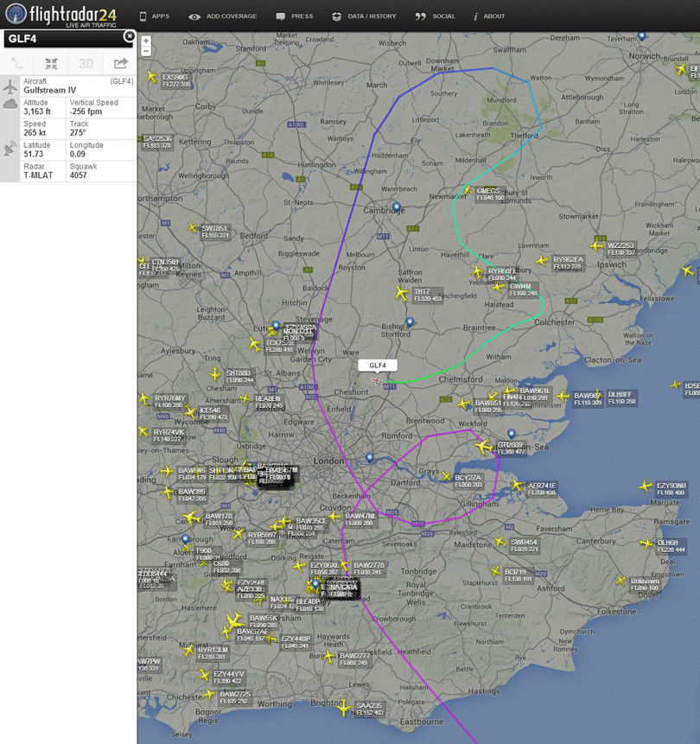Open the PRESS menu item
This screenshot has height=744, width=700.
295,16
